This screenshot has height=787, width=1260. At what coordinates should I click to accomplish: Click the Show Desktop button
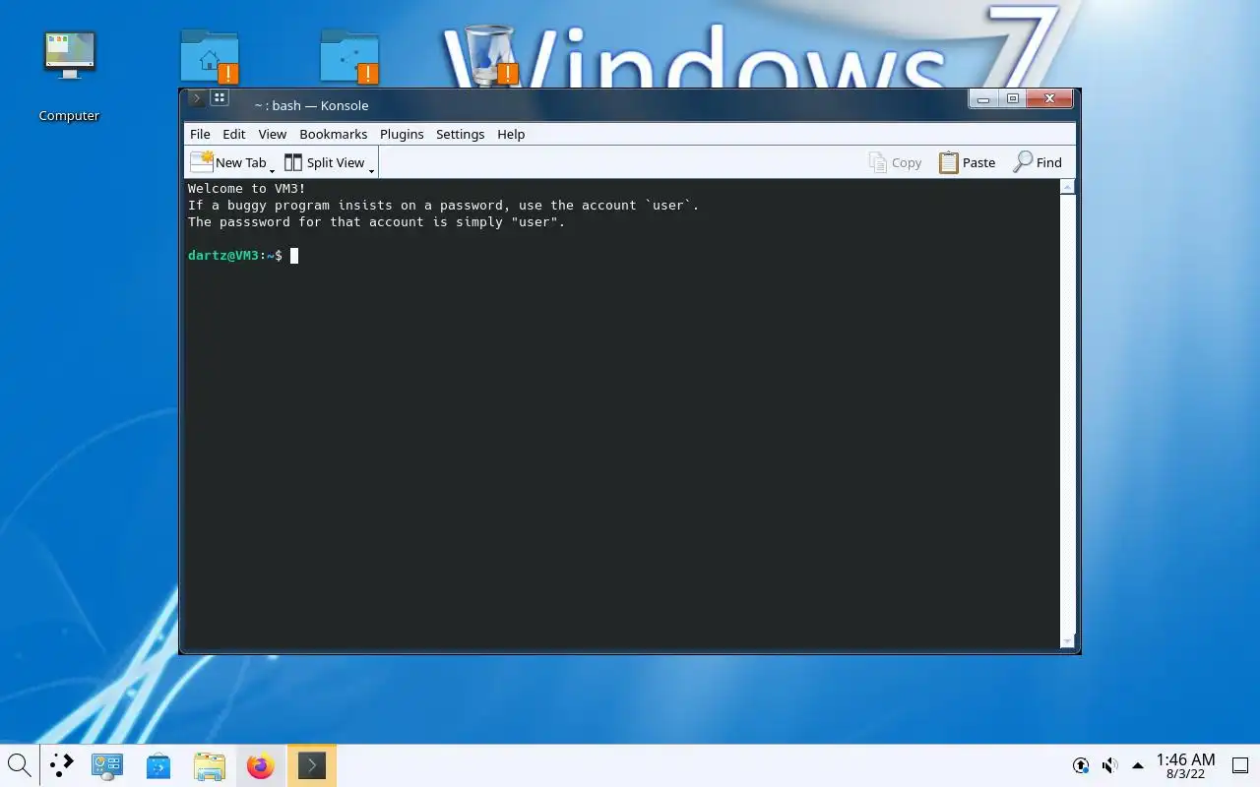(x=1240, y=765)
